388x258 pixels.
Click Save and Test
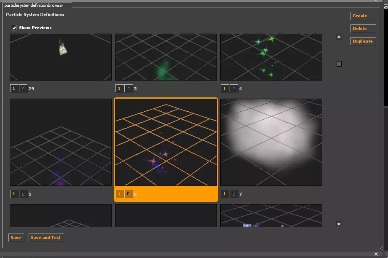click(x=46, y=238)
